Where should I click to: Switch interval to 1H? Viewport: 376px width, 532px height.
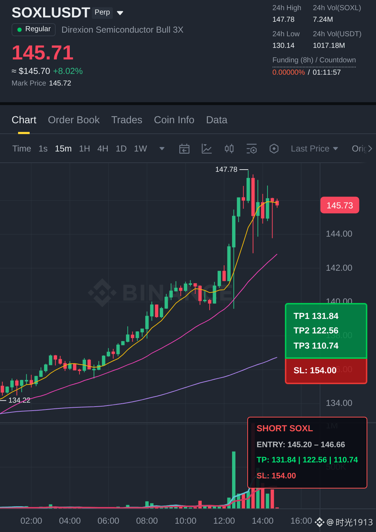tap(84, 149)
